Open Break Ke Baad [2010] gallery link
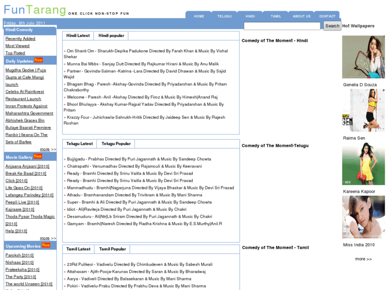This screenshot has height=290, width=387. pos(26,173)
